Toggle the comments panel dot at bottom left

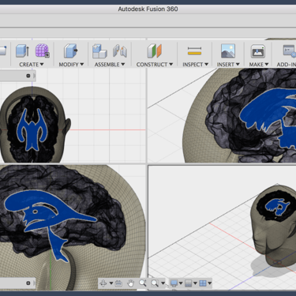tap(28, 283)
